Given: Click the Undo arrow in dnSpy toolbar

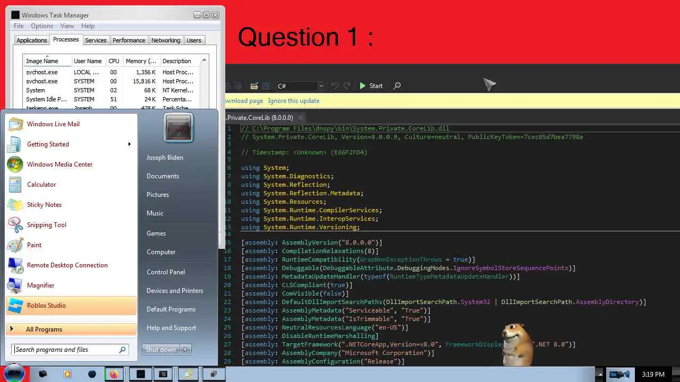Looking at the screenshot, I should [335, 85].
